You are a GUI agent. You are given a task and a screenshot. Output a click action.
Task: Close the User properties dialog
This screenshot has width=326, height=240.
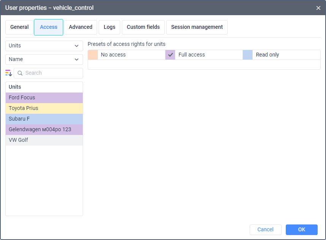click(x=318, y=8)
